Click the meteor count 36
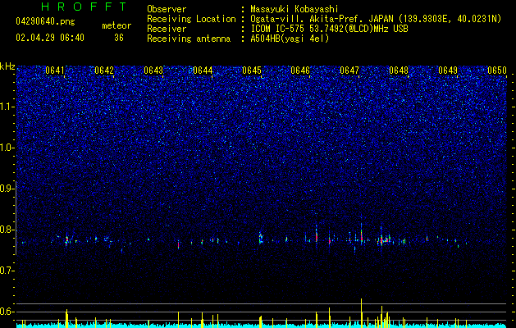The image size is (516, 328). point(119,38)
